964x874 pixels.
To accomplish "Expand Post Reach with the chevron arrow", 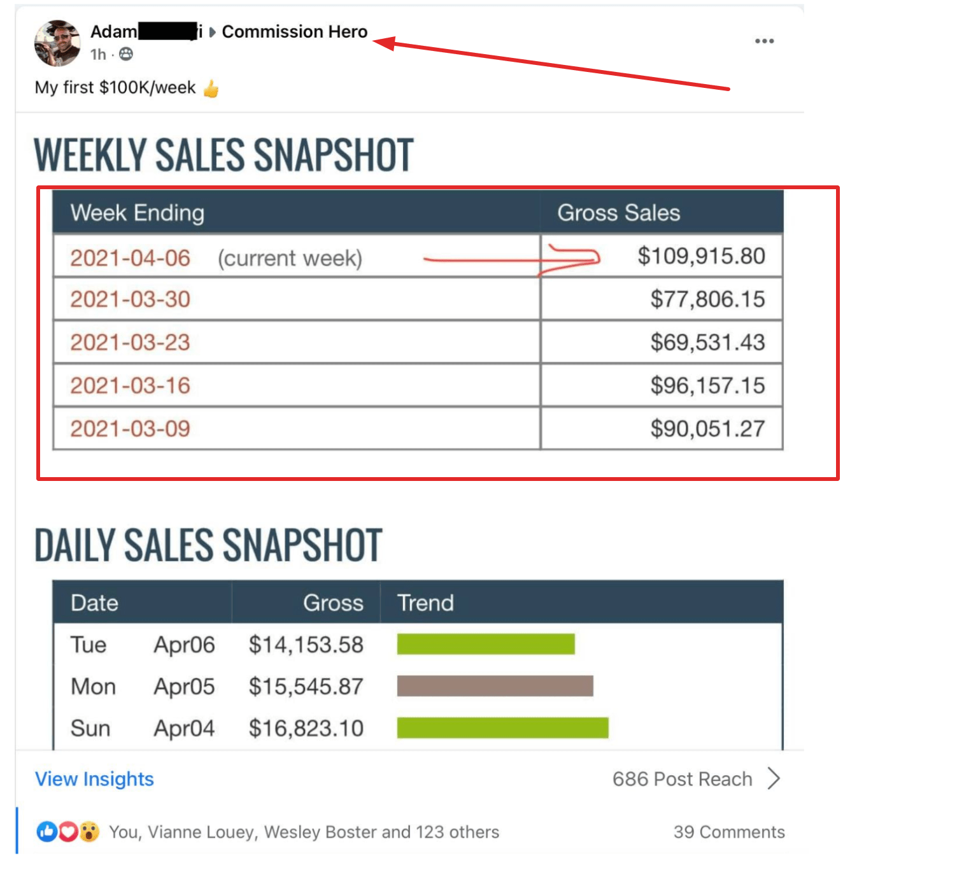I will (x=774, y=778).
